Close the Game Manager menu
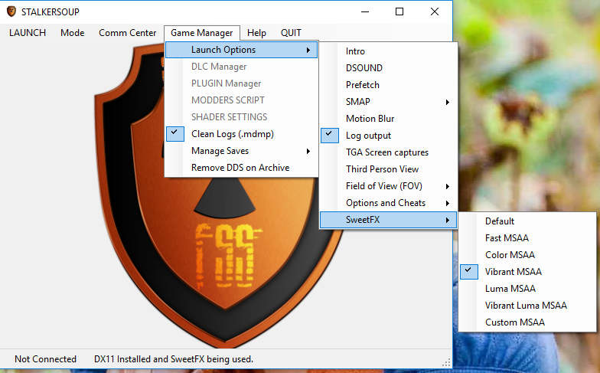Screen dimensions: 600x373 coord(202,33)
